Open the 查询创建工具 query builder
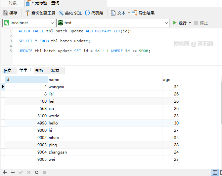Image resolution: width=222 pixels, height=176 pixels. (x=40, y=13)
